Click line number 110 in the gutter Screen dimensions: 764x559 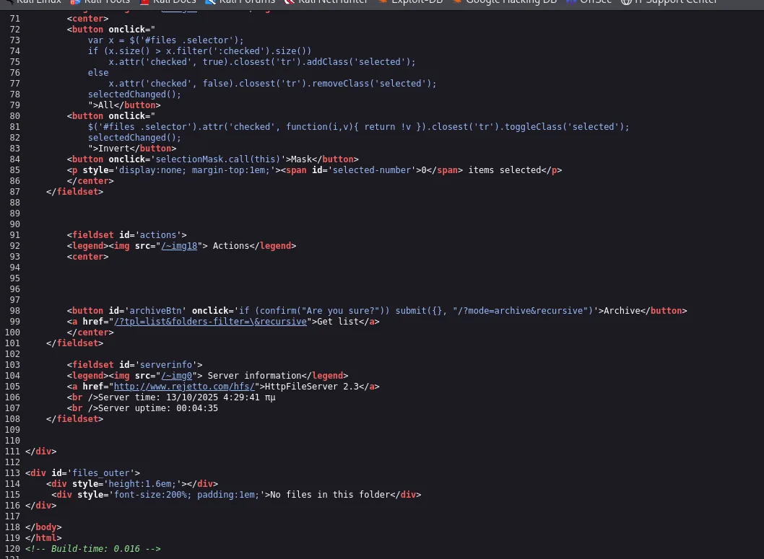coord(12,440)
